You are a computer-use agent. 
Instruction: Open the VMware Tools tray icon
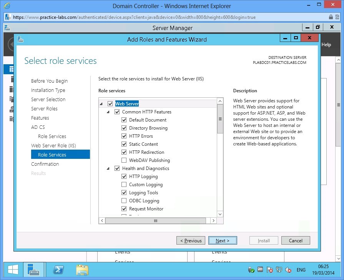[x=260, y=270]
